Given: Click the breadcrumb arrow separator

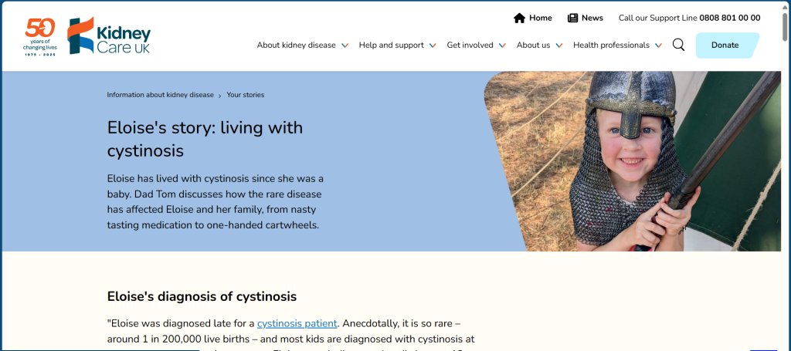Looking at the screenshot, I should pos(220,96).
